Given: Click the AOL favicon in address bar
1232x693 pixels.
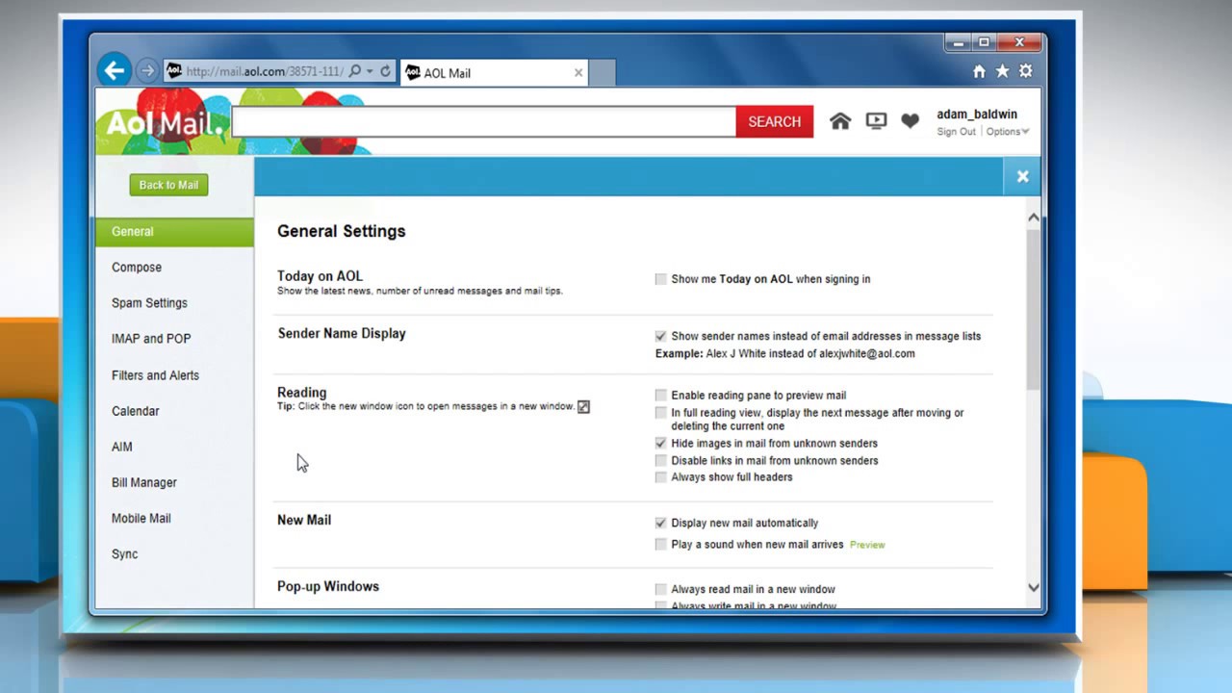Looking at the screenshot, I should (x=174, y=71).
